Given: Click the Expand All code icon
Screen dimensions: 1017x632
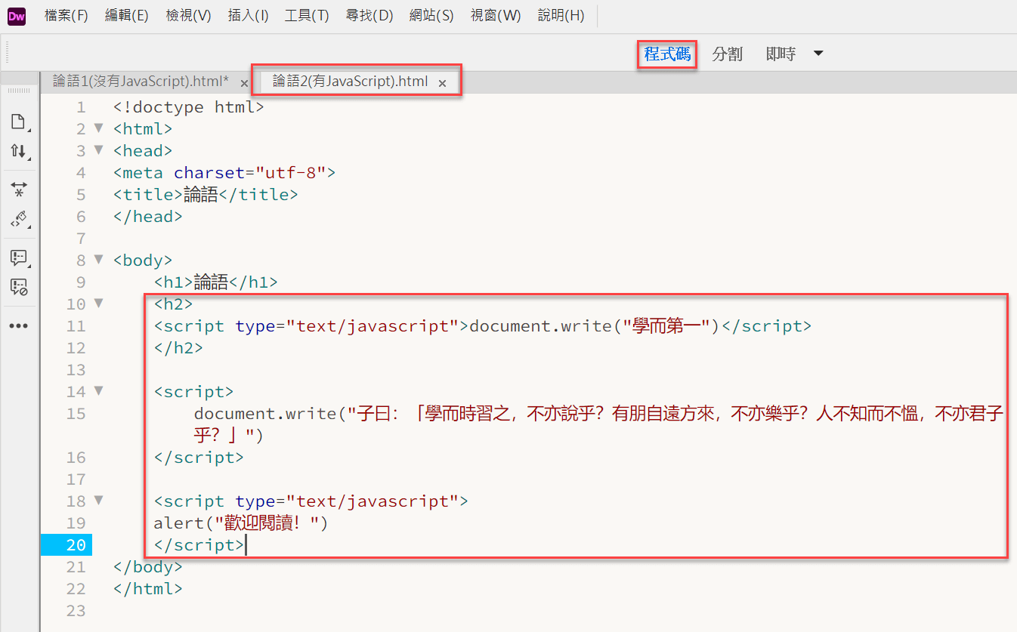Looking at the screenshot, I should (18, 189).
